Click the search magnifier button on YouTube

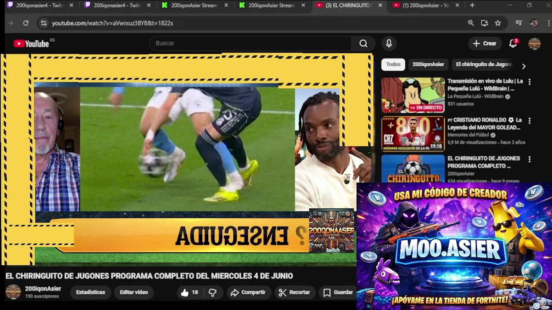(x=364, y=43)
